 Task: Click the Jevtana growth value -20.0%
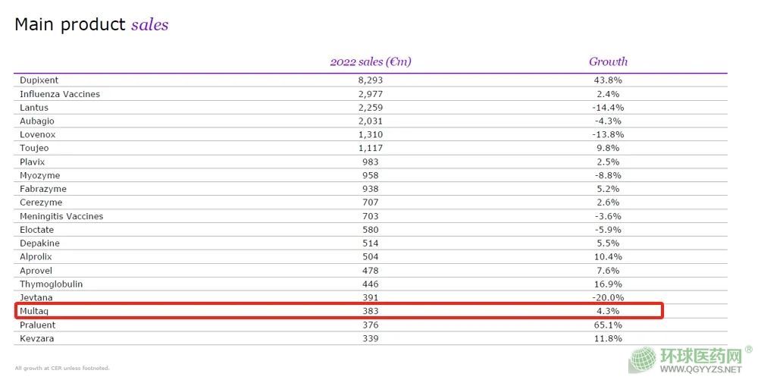[607, 298]
